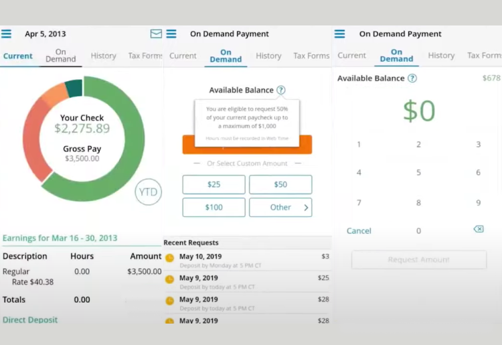This screenshot has width=502, height=345.
Task: Open the mail envelope icon
Action: click(x=156, y=34)
